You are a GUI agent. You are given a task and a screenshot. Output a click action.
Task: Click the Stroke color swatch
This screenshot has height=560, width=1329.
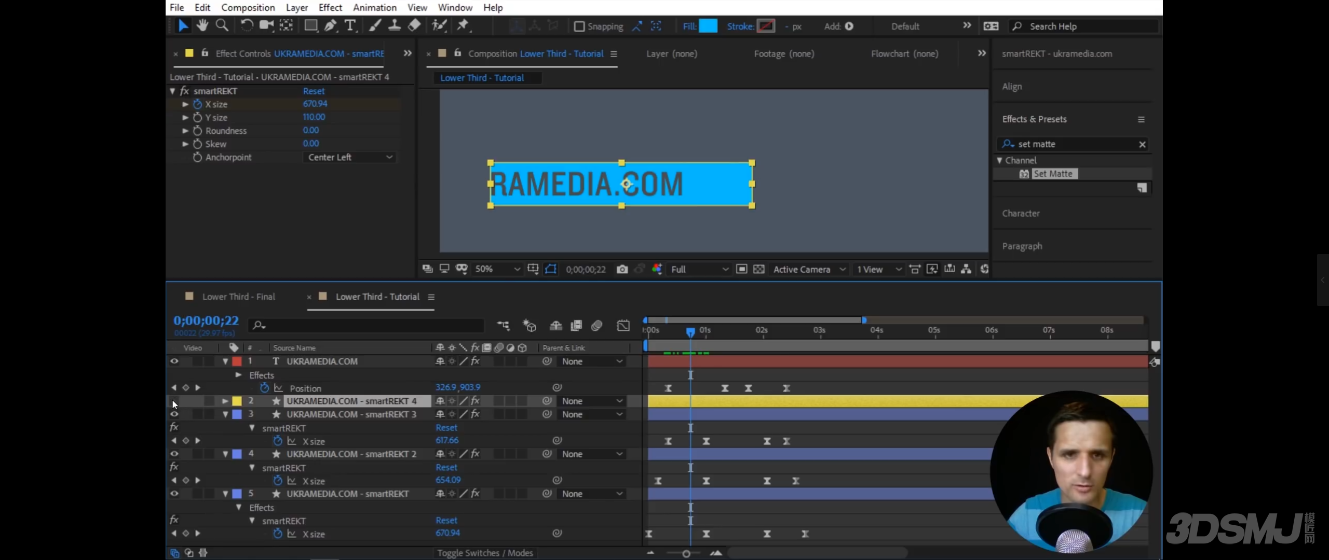766,26
